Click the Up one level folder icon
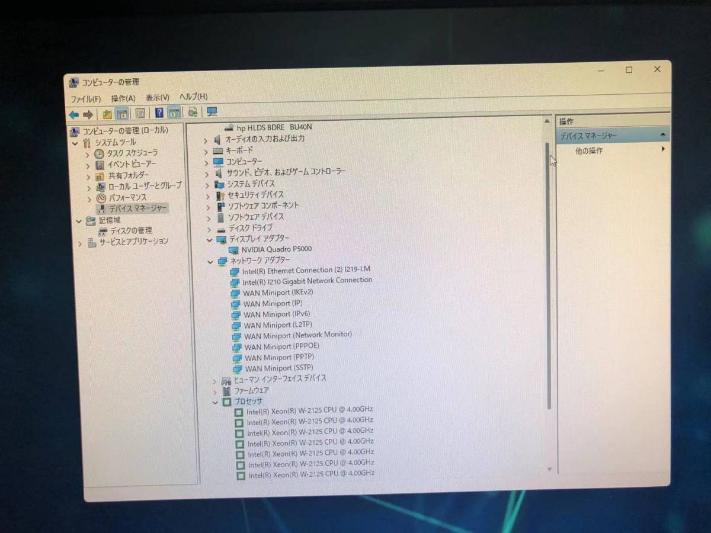 coord(107,114)
